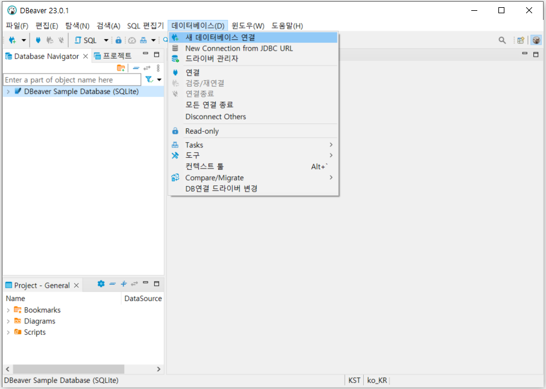Collapse all nodes in Database Navigator

(136, 68)
